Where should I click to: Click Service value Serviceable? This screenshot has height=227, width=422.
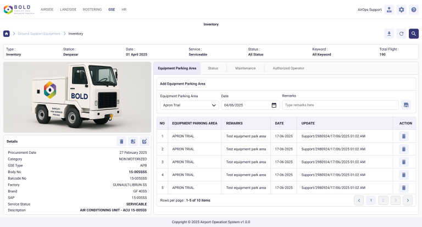(x=198, y=54)
